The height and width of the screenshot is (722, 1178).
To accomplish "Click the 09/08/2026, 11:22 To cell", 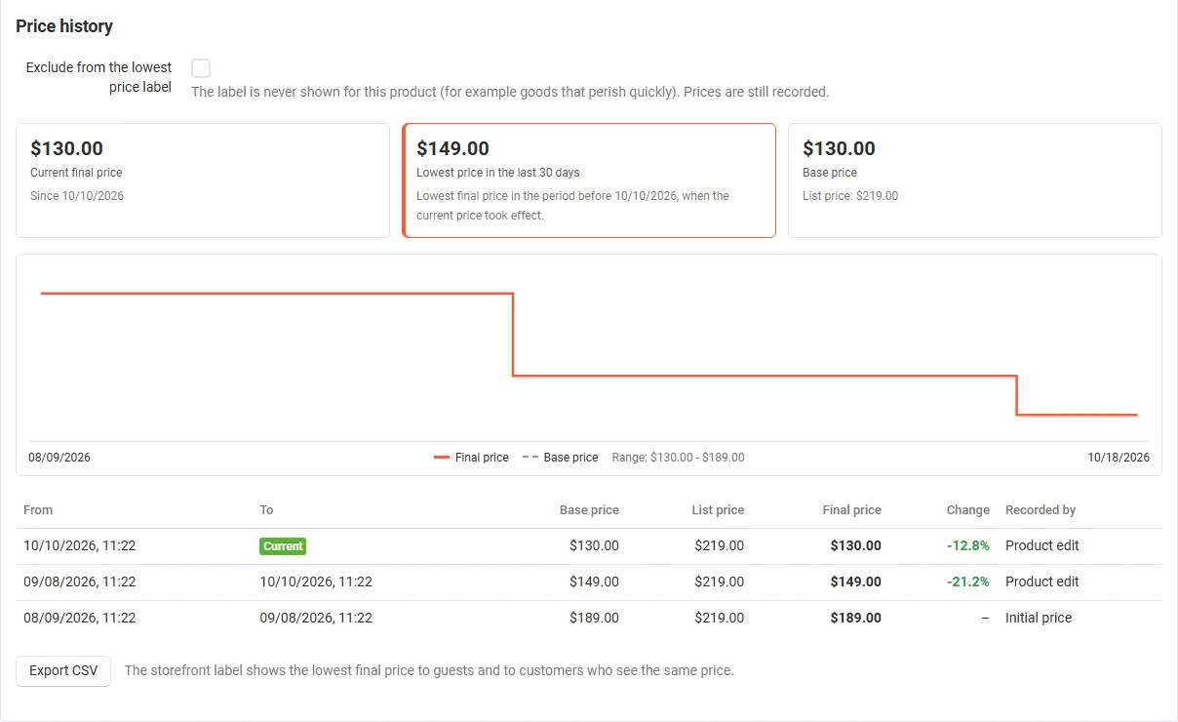I will 316,618.
